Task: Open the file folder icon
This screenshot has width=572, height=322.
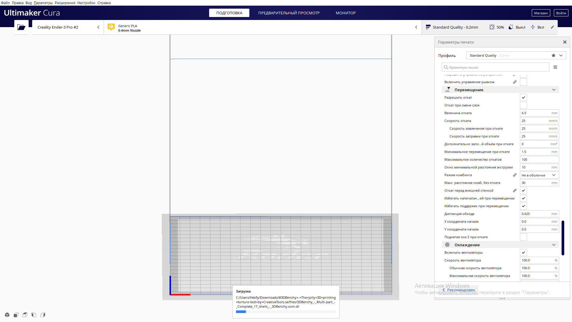Action: (x=21, y=27)
